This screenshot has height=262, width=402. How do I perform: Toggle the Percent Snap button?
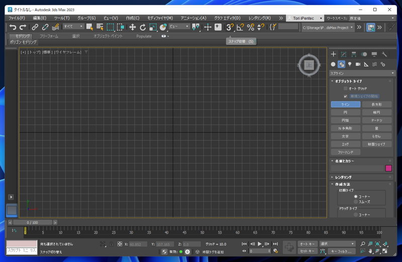(x=250, y=27)
